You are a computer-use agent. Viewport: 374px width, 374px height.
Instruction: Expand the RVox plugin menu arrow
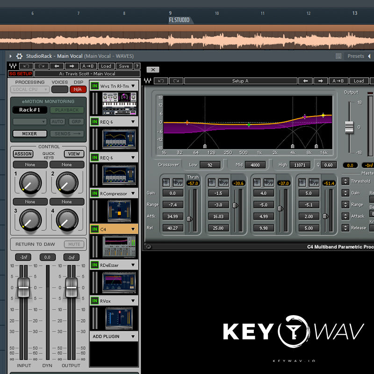click(133, 301)
